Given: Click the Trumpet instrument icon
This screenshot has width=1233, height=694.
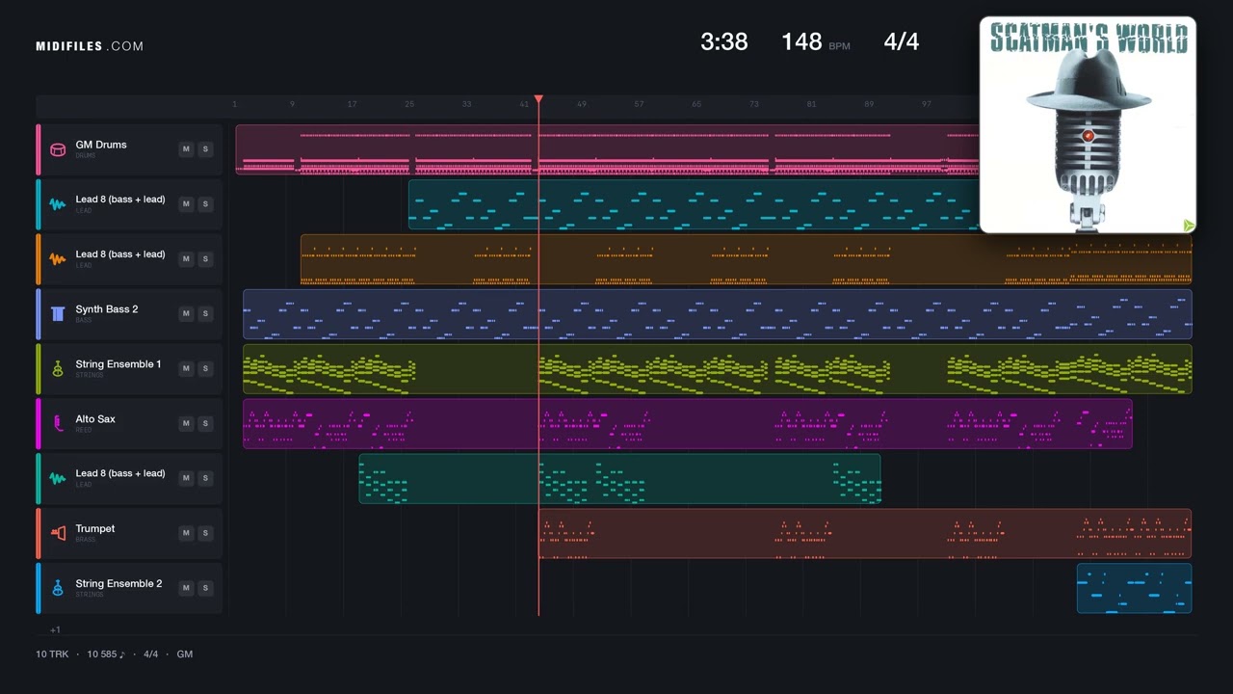Looking at the screenshot, I should [58, 533].
